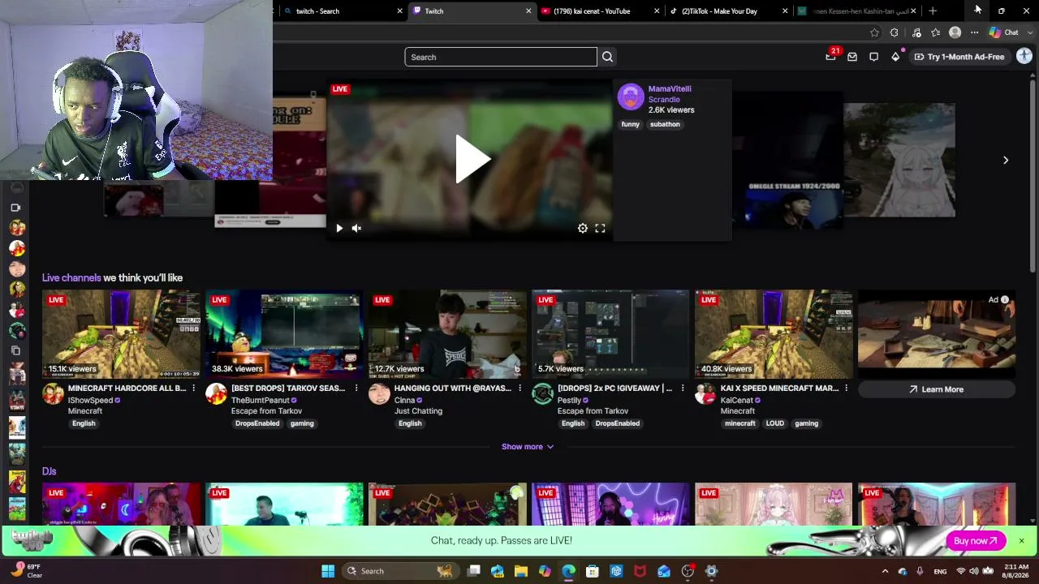Unmute the featured stream player
Image resolution: width=1039 pixels, height=584 pixels.
(x=356, y=228)
